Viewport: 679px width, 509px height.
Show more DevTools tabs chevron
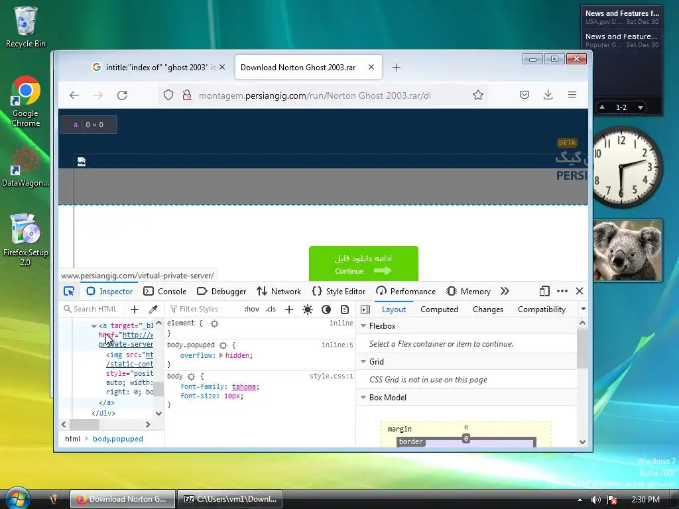coord(505,292)
